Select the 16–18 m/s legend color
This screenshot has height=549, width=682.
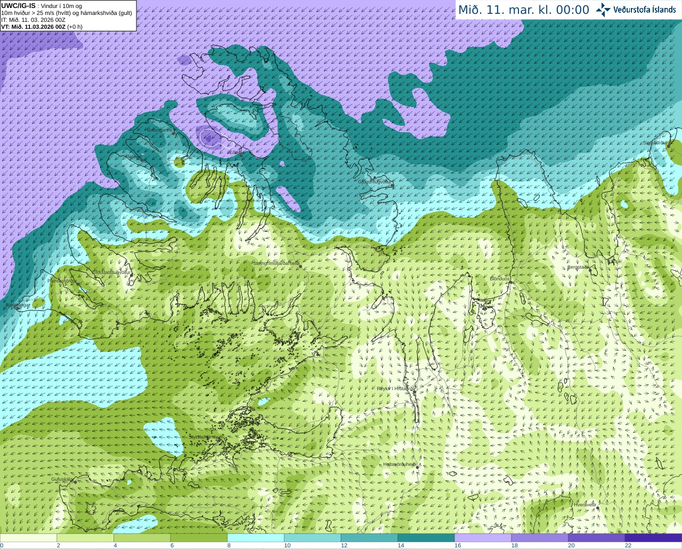(x=483, y=538)
